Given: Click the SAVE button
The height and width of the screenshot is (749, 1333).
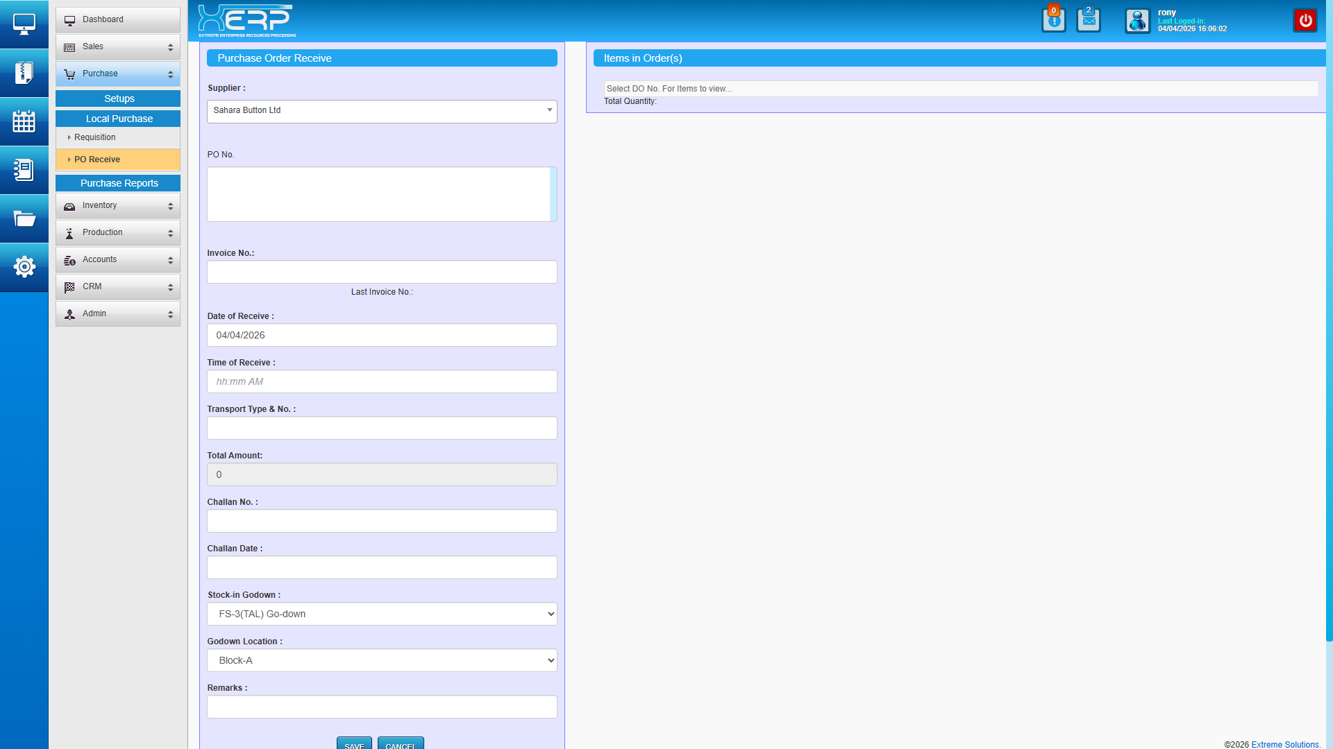Looking at the screenshot, I should (354, 744).
